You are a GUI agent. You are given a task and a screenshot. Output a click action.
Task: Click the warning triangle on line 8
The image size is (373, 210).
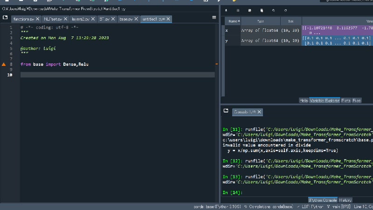click(x=4, y=64)
